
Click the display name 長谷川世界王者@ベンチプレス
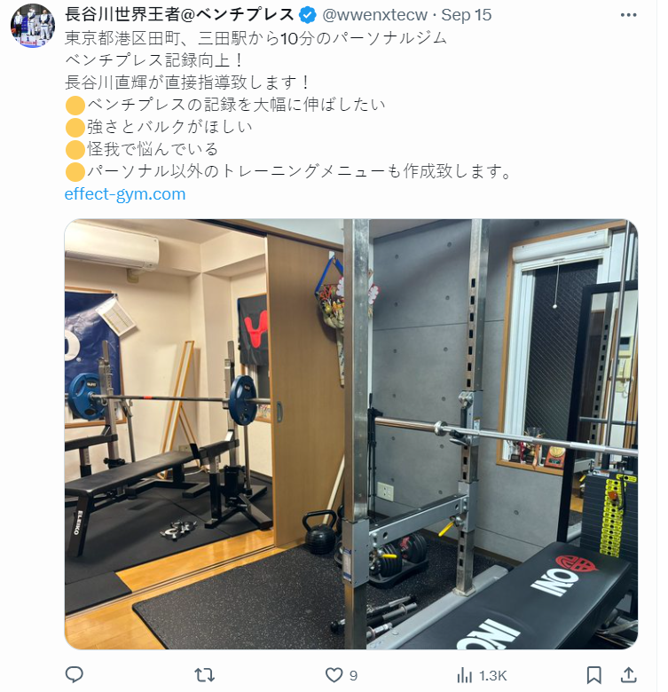[179, 15]
